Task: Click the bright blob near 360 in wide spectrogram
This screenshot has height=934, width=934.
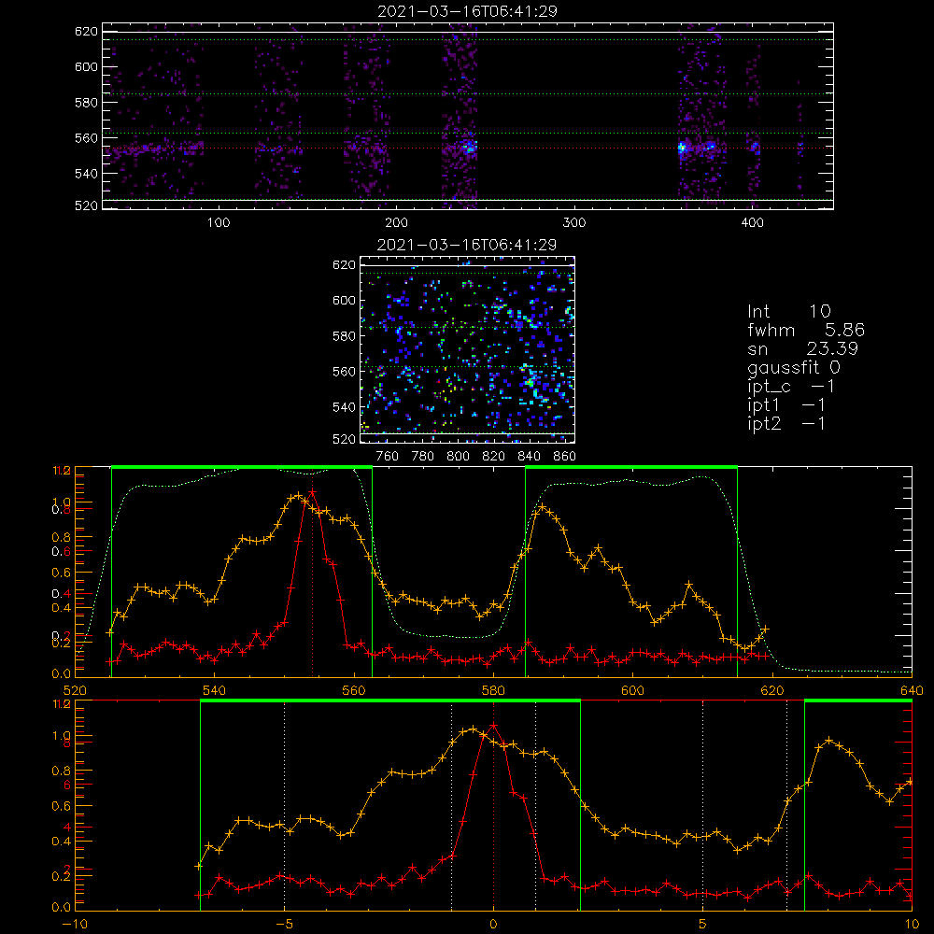Action: (683, 148)
